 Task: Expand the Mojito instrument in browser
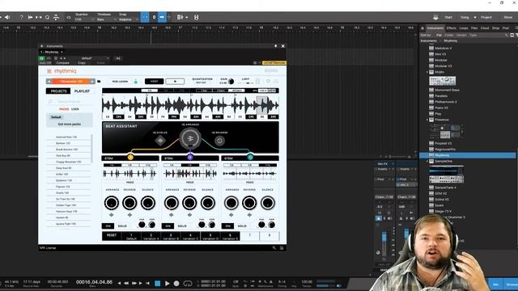[427, 72]
